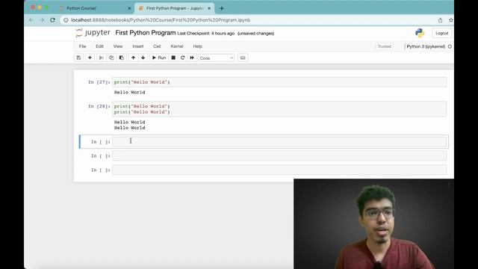Cut selected cells with the scissors icon
The image size is (478, 269).
click(102, 58)
